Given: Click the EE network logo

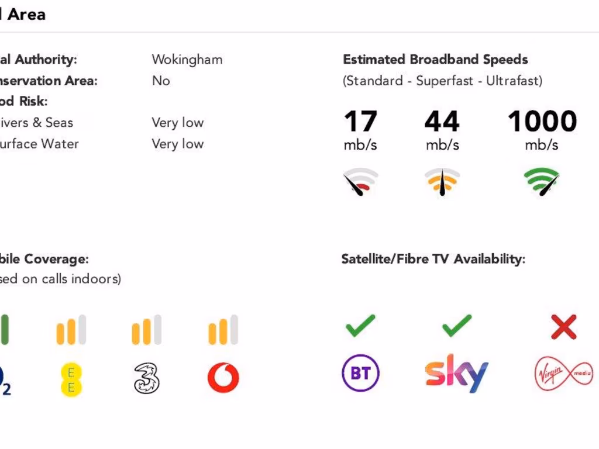Looking at the screenshot, I should pyautogui.click(x=71, y=379).
